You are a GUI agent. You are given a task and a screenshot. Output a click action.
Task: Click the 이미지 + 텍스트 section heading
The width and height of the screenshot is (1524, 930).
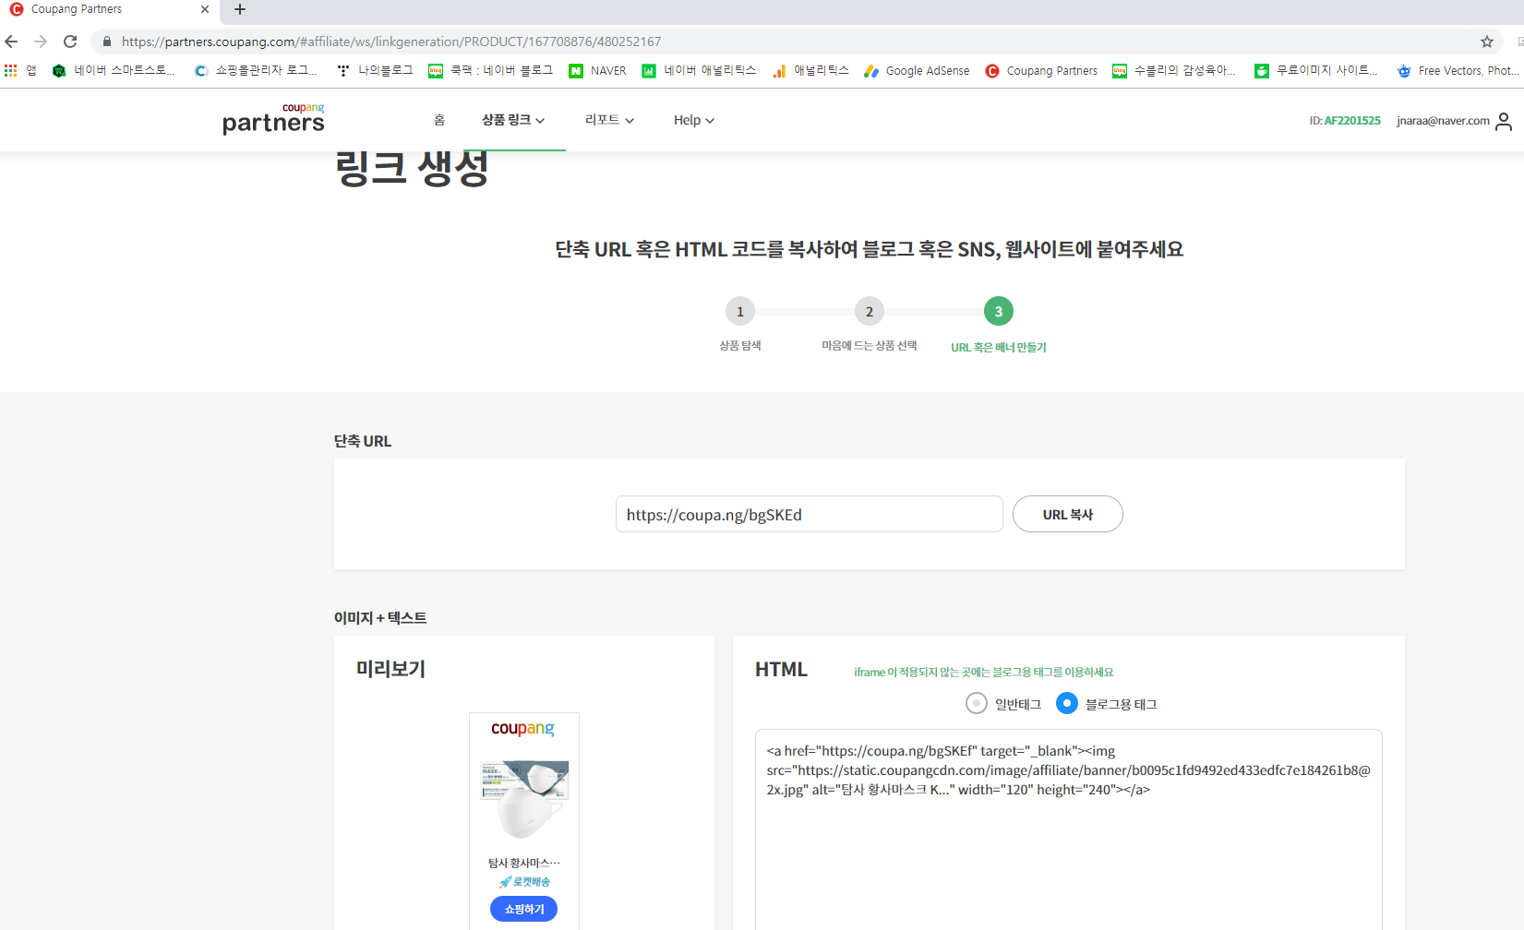(x=380, y=617)
